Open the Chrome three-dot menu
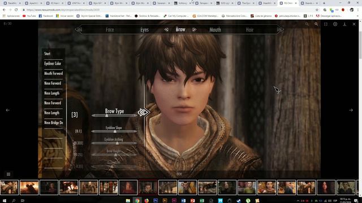Image resolution: width=362 pixels, height=203 pixels. [x=357, y=10]
